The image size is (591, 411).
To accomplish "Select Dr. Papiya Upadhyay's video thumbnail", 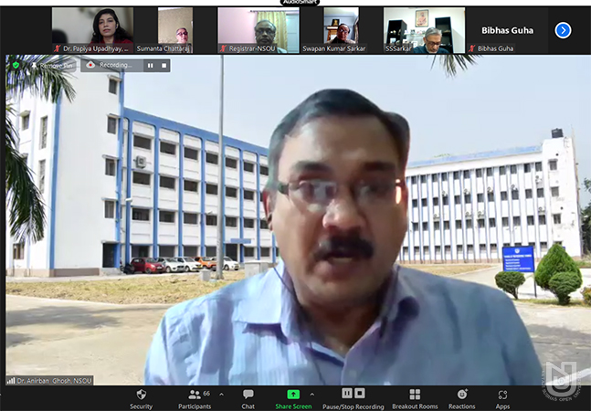I will (x=93, y=30).
